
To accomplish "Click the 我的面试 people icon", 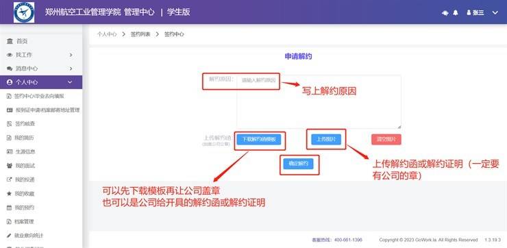I will coord(10,166).
